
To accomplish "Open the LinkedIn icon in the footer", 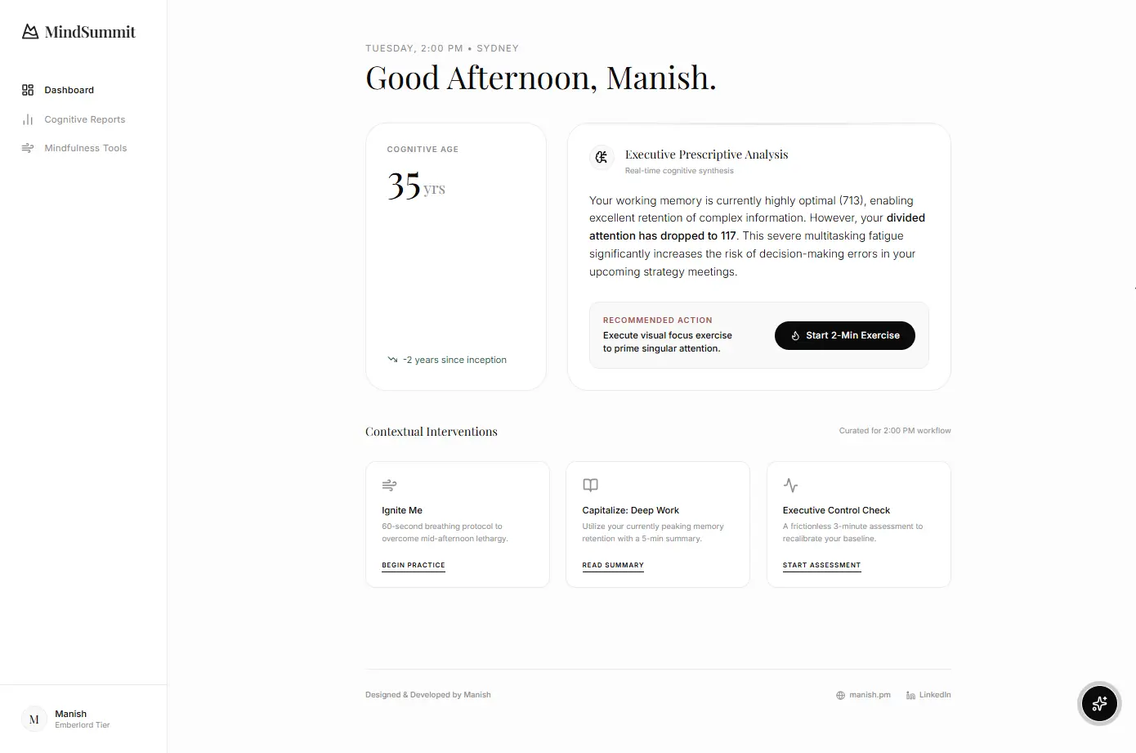I will tap(909, 695).
